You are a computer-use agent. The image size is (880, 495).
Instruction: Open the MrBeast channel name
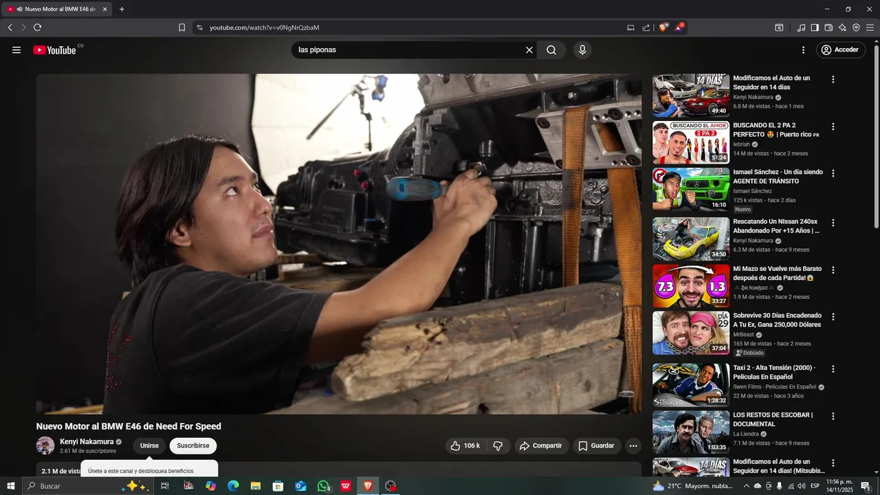(x=743, y=335)
